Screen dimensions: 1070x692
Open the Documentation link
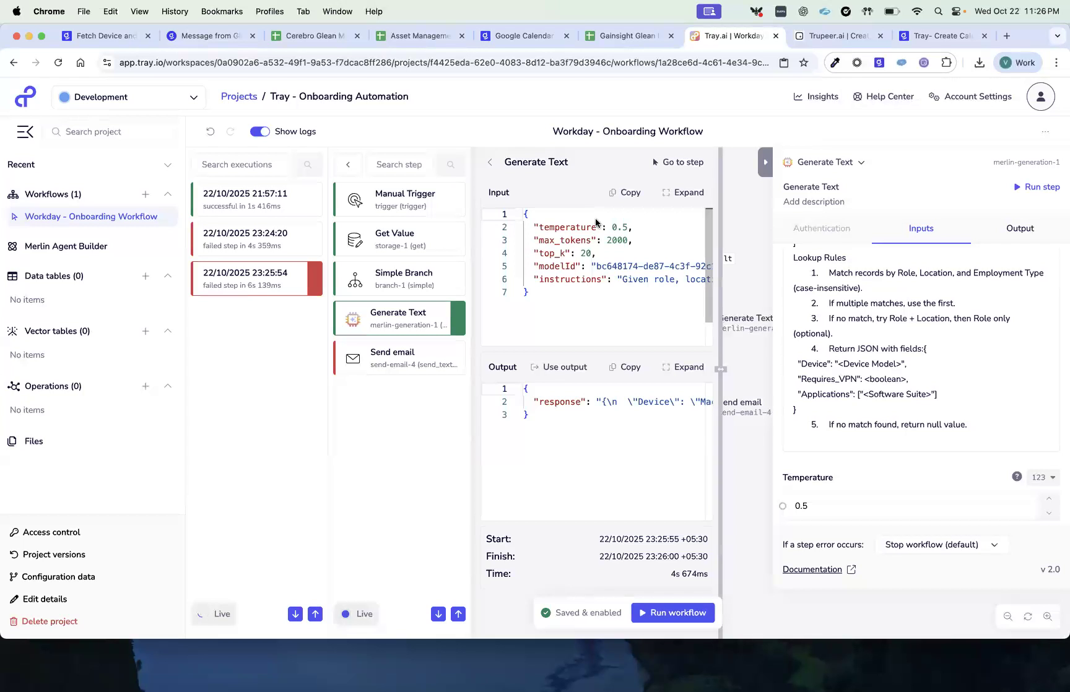coord(812,569)
